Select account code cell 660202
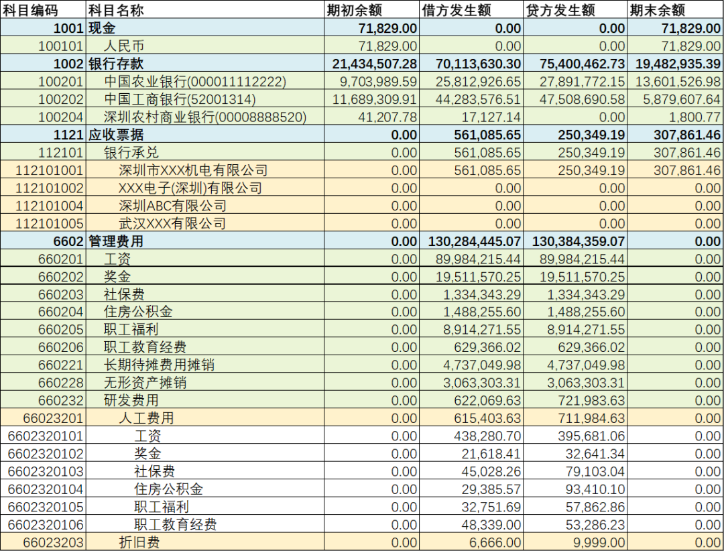724x551 pixels. point(43,276)
